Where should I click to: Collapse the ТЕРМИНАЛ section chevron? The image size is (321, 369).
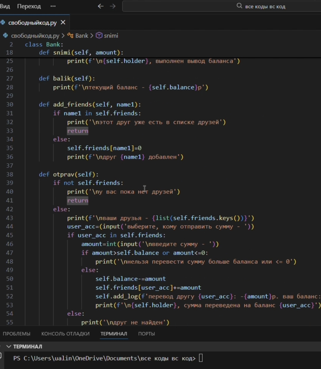(9, 347)
